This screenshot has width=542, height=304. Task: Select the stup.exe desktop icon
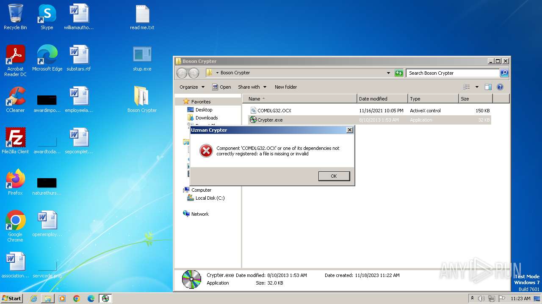(x=142, y=59)
